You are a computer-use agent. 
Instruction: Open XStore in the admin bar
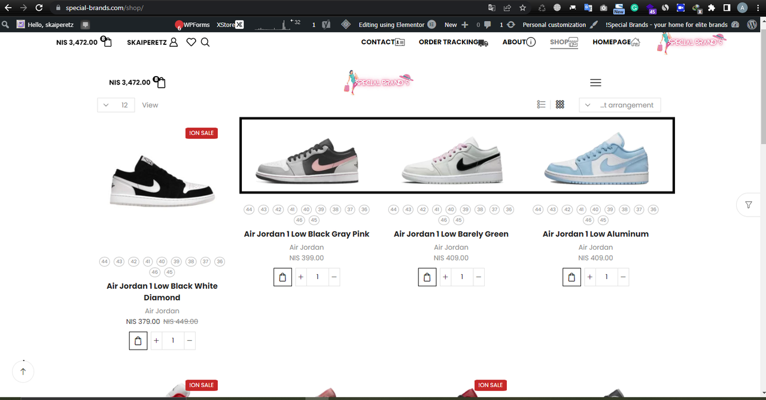(x=230, y=25)
